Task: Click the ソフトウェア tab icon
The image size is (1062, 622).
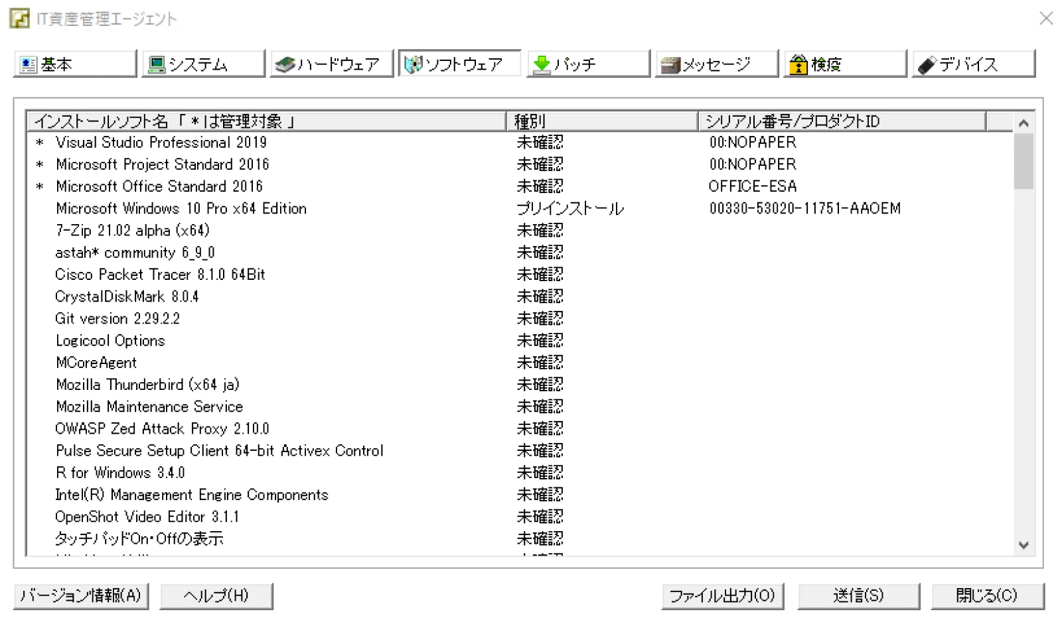Action: [414, 64]
